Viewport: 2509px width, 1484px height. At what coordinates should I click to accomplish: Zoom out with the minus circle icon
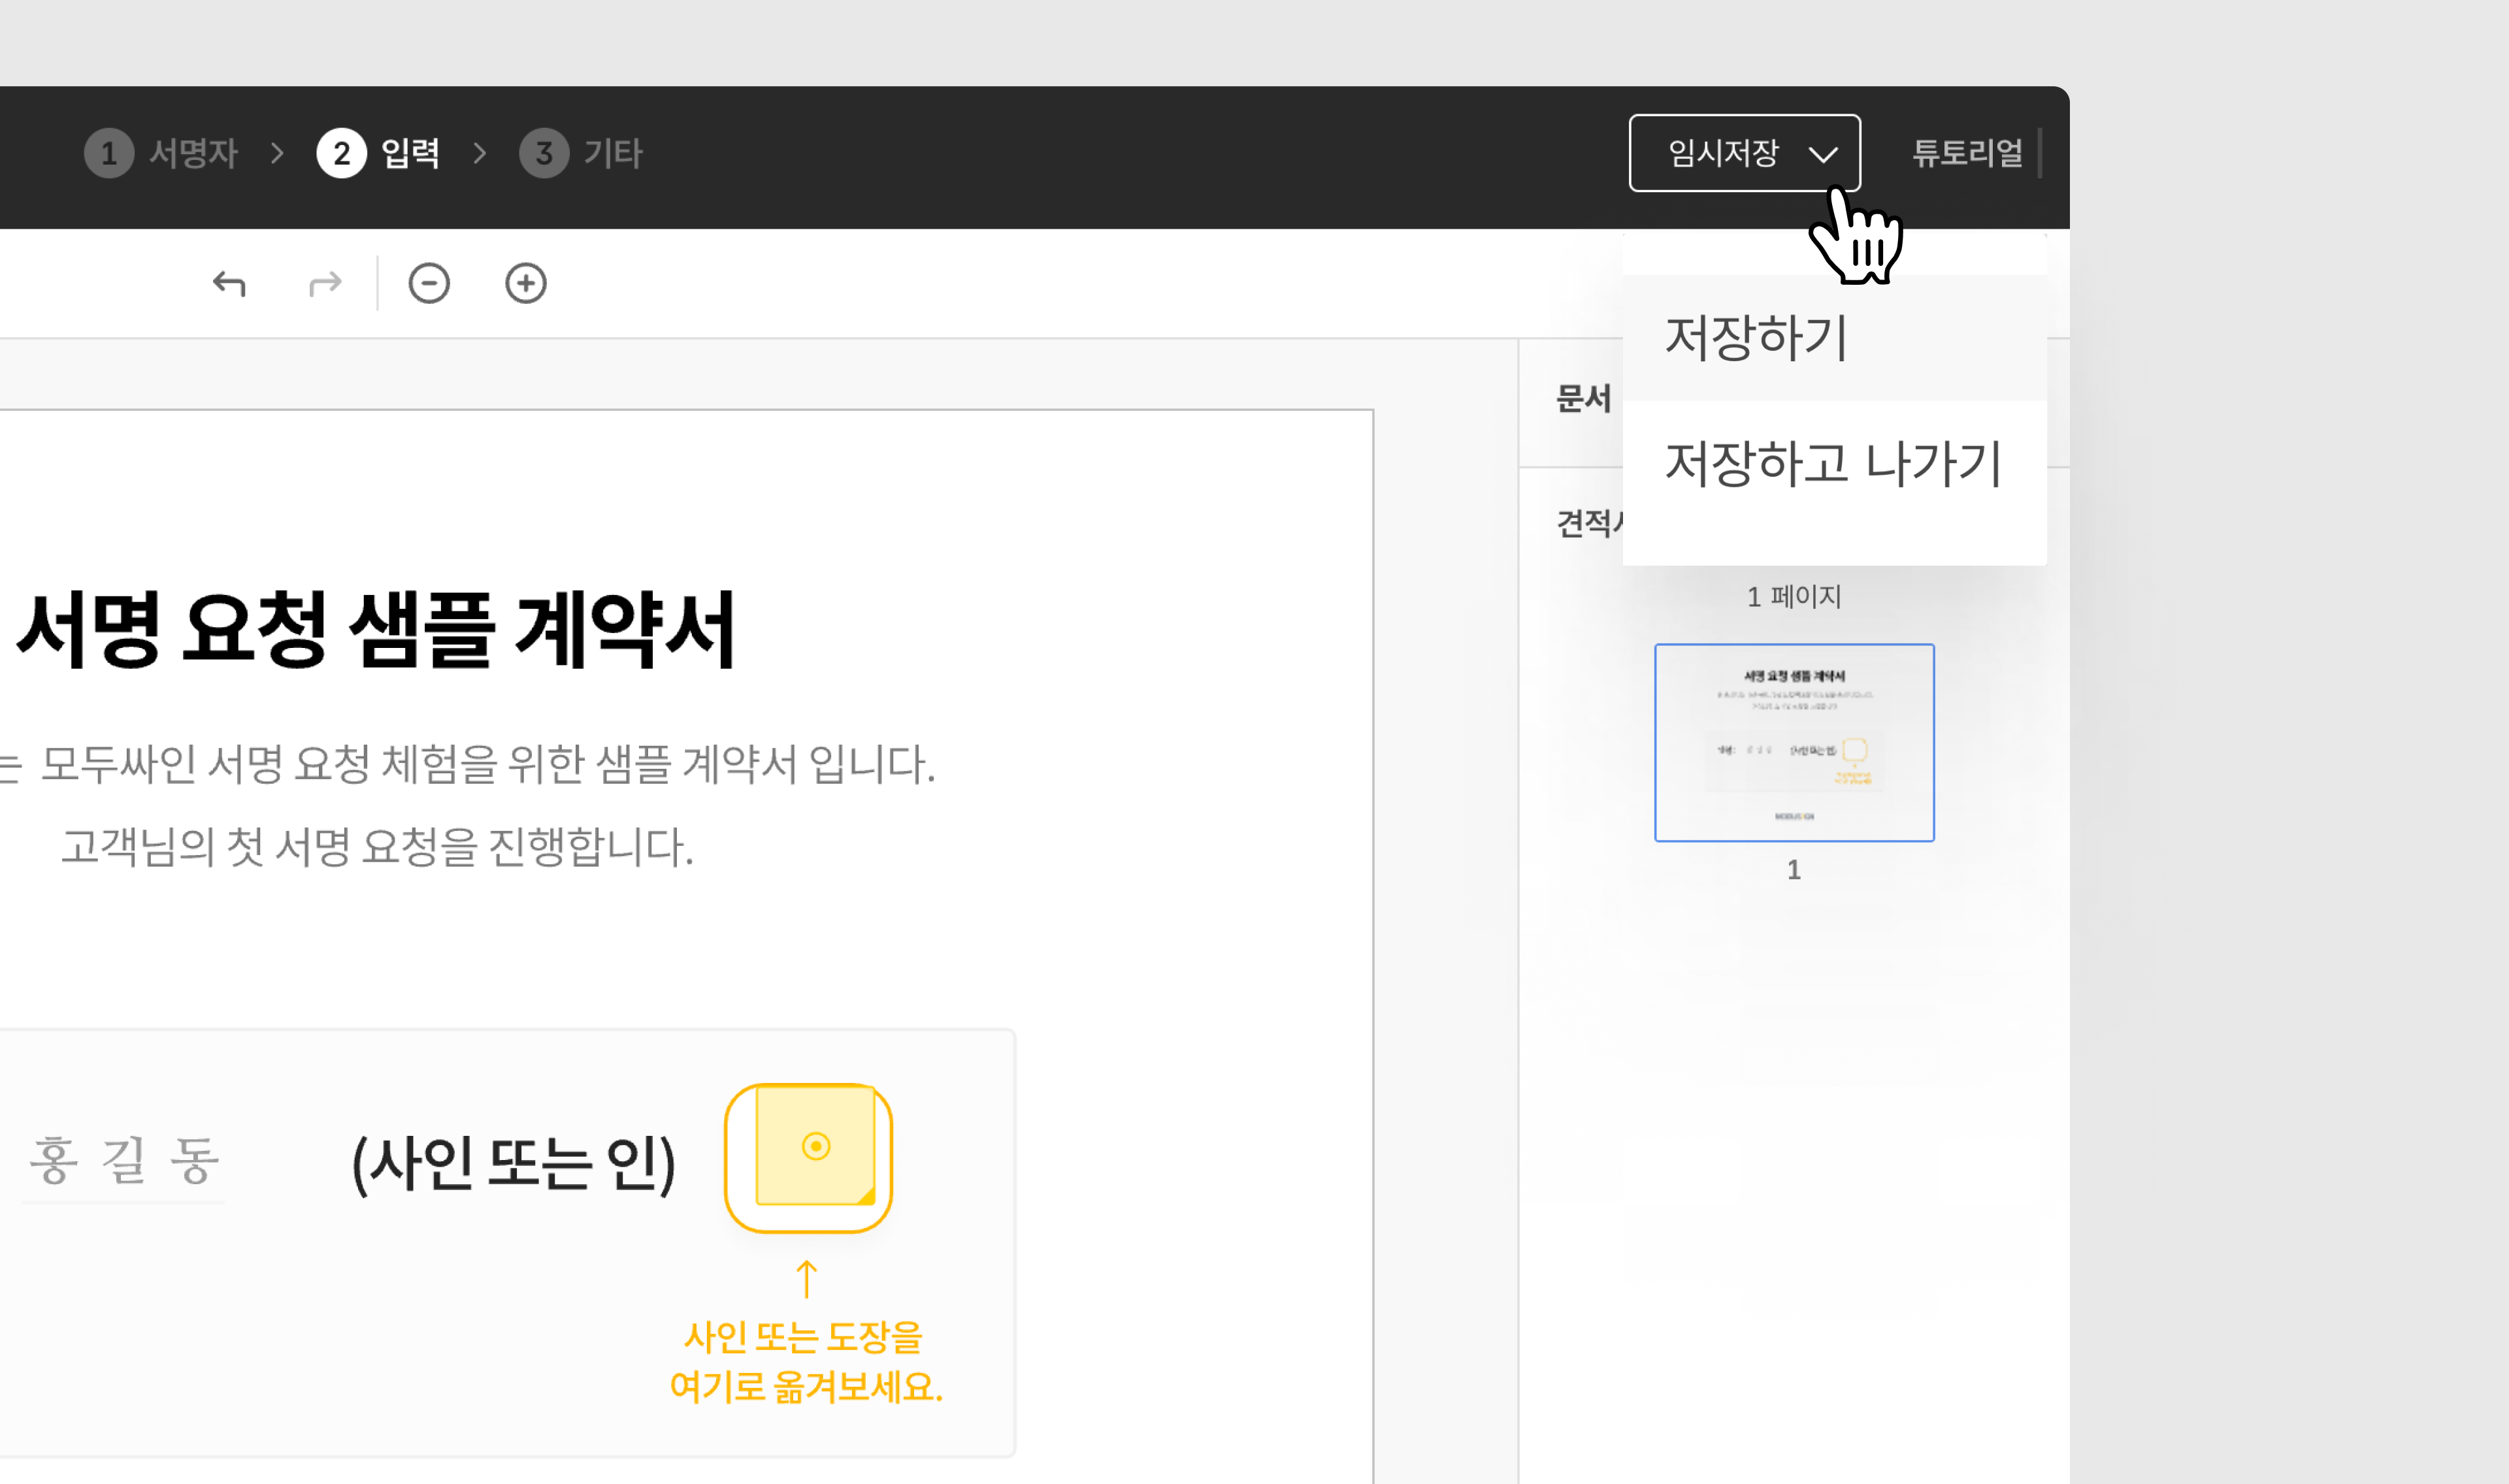(x=429, y=284)
